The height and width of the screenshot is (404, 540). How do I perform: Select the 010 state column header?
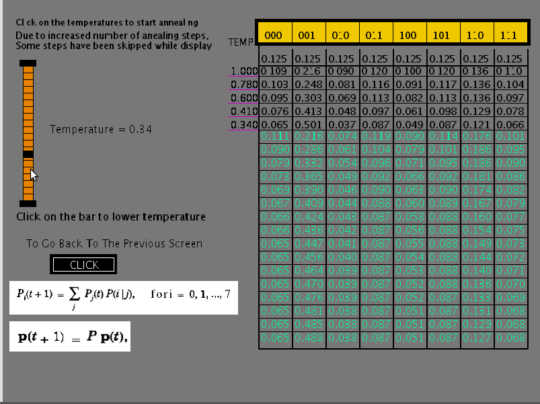pos(342,32)
